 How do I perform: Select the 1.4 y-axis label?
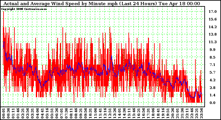(213, 95)
